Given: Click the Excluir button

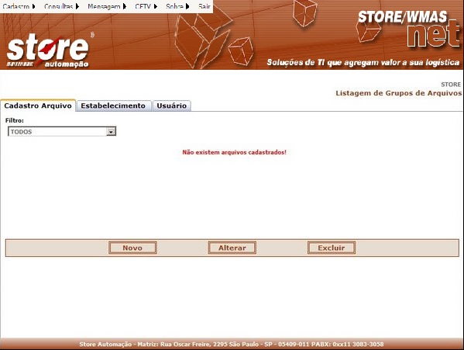Looking at the screenshot, I should 332,248.
